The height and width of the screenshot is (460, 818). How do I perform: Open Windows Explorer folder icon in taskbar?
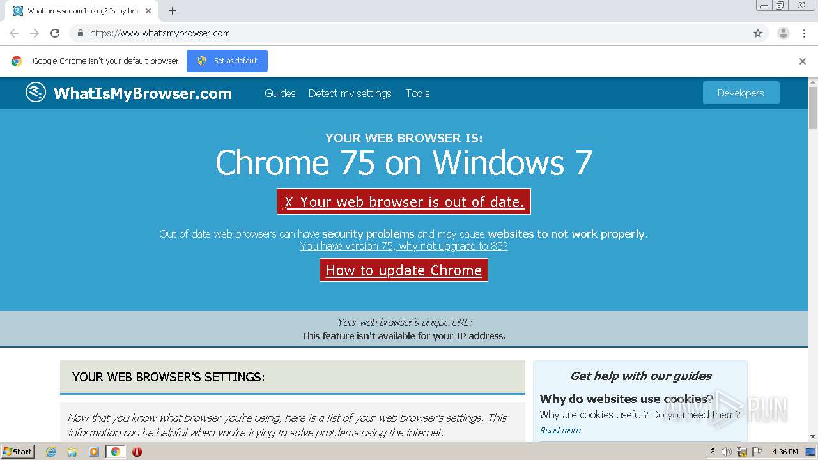pos(72,452)
